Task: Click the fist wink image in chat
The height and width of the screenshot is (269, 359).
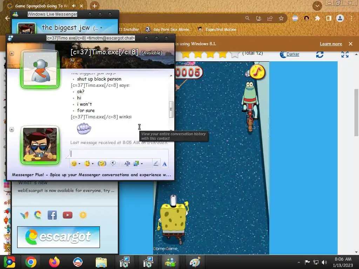Action: coord(84,128)
